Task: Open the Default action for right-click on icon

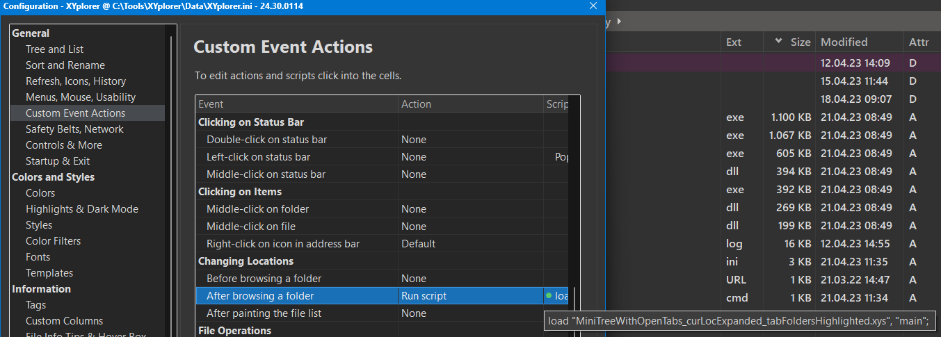Action: click(469, 244)
